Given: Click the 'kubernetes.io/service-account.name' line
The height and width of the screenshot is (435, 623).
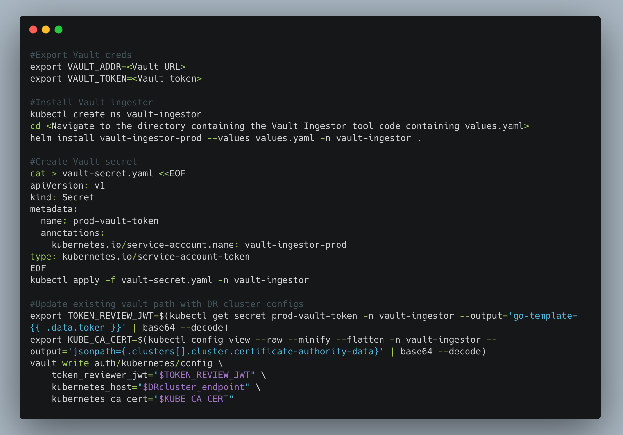Looking at the screenshot, I should [x=199, y=245].
